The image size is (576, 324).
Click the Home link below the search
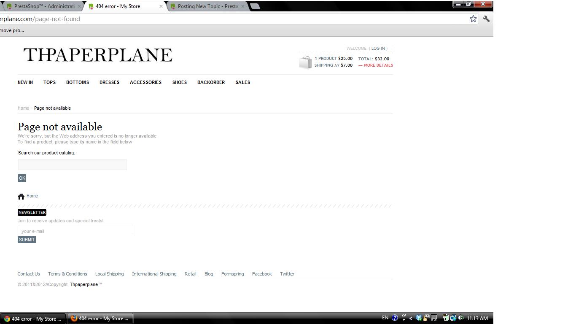32,196
